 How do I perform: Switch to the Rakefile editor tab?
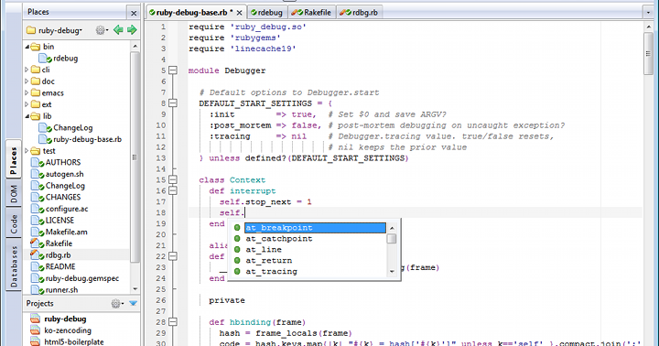click(311, 13)
